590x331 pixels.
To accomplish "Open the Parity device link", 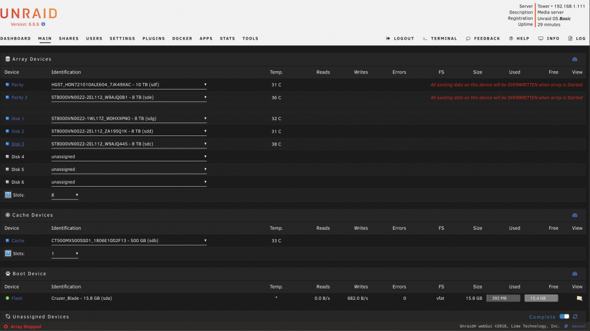I will click(17, 85).
